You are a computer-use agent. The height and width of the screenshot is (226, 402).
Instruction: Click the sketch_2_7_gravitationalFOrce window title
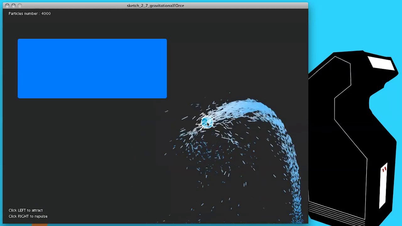point(155,6)
